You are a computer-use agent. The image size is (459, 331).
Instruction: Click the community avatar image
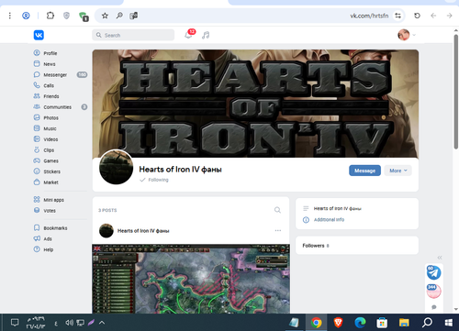tap(117, 167)
